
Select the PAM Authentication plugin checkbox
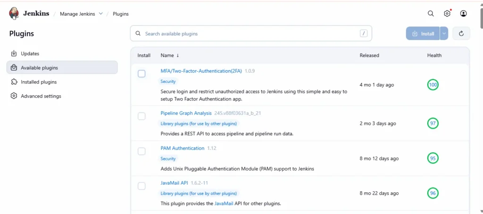pyautogui.click(x=142, y=151)
